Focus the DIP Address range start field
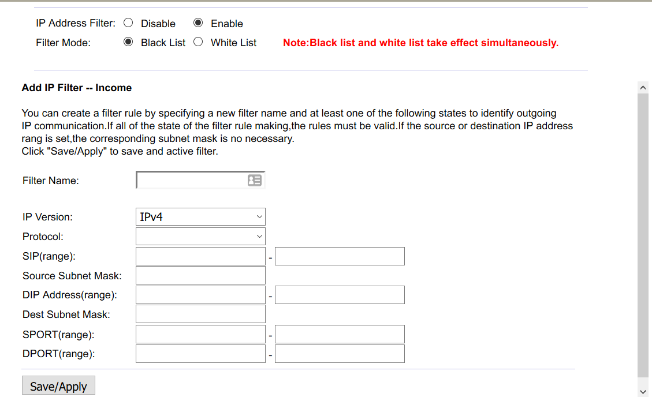This screenshot has width=652, height=397. point(200,295)
